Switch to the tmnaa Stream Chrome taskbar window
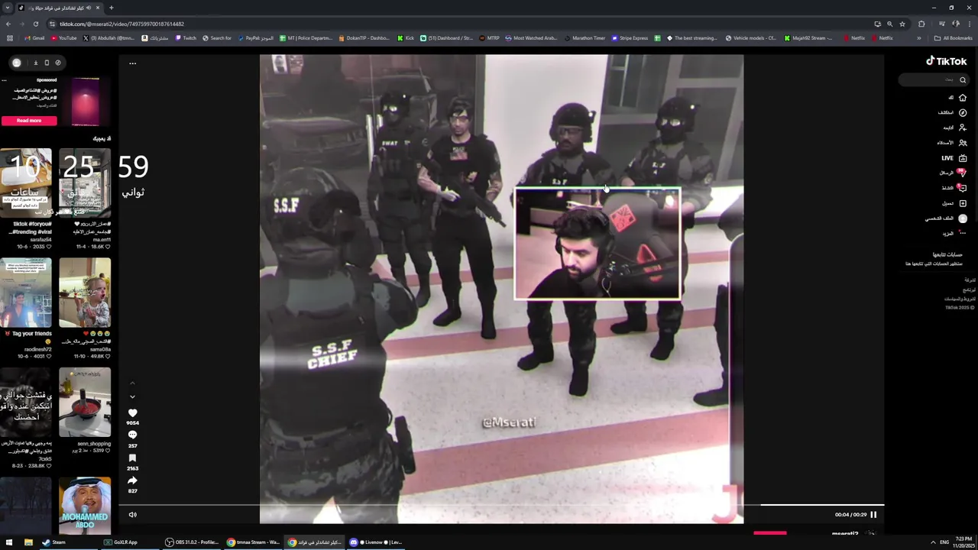 [x=254, y=542]
